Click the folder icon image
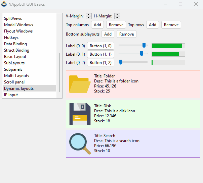The height and width of the screenshot is (183, 203). [80, 84]
